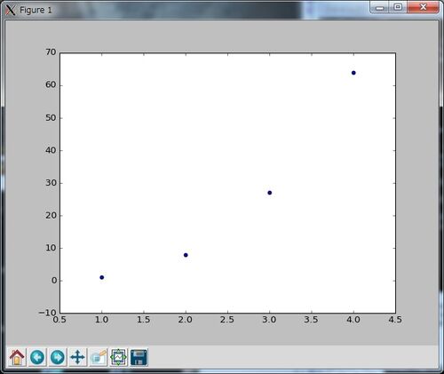Activate the Pan axes cross-arrows tool
Screen dimensions: 444x374
[77, 357]
